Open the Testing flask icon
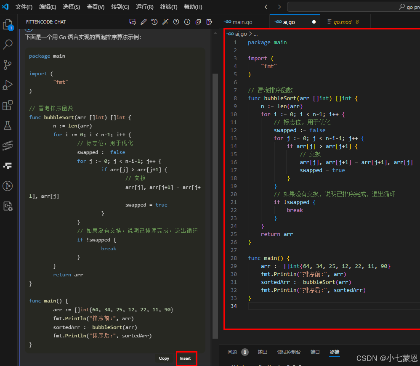 [x=8, y=125]
